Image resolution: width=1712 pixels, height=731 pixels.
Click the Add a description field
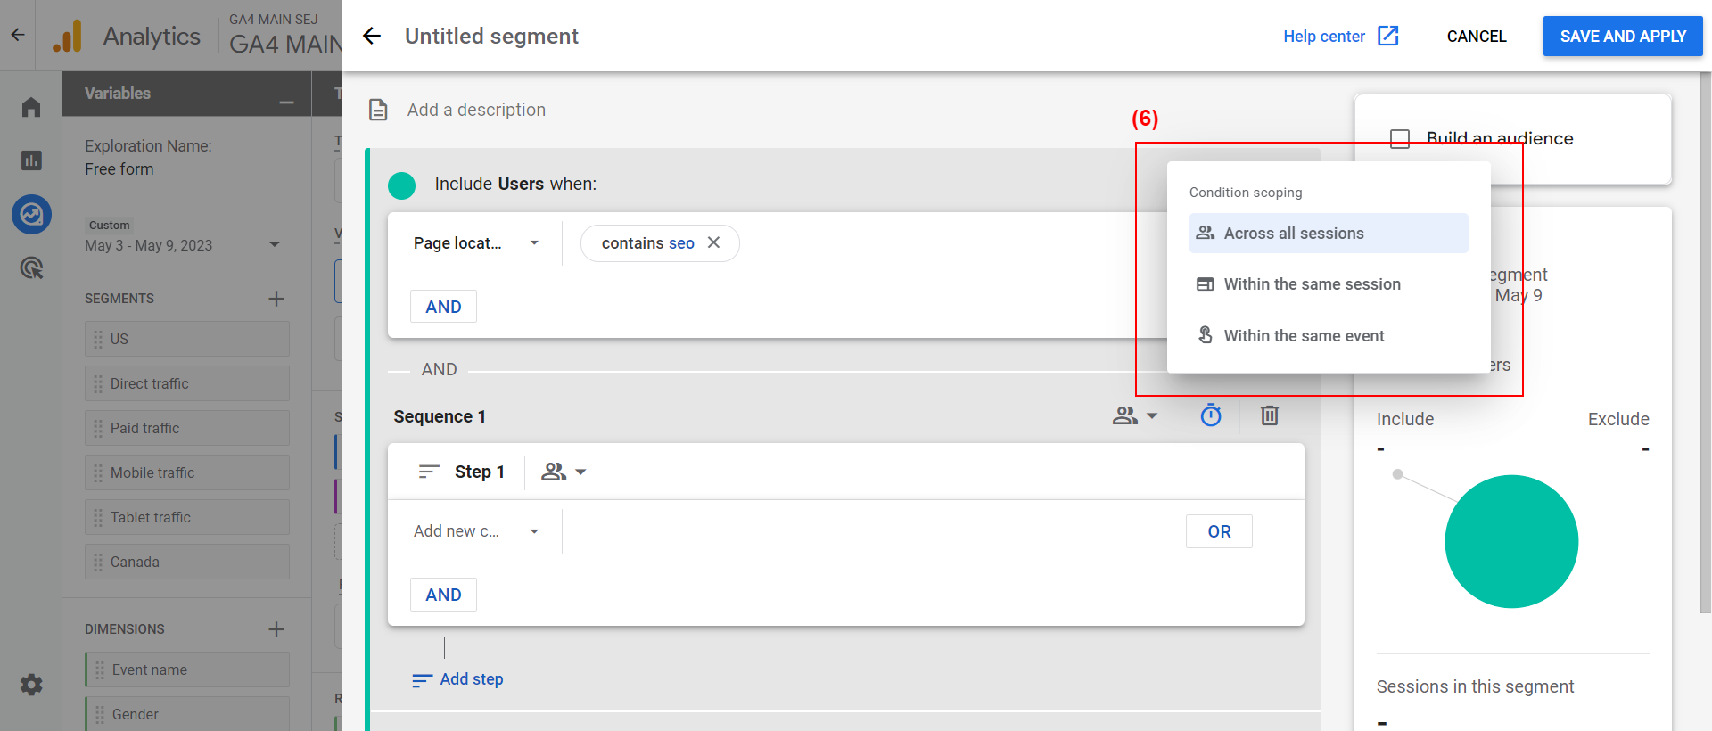476,110
